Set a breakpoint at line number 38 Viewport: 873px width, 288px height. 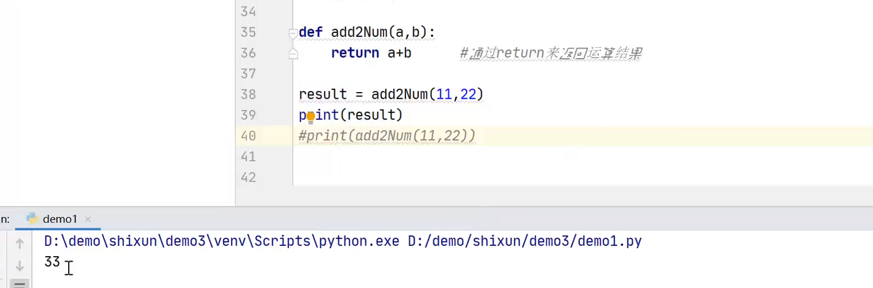pos(248,94)
